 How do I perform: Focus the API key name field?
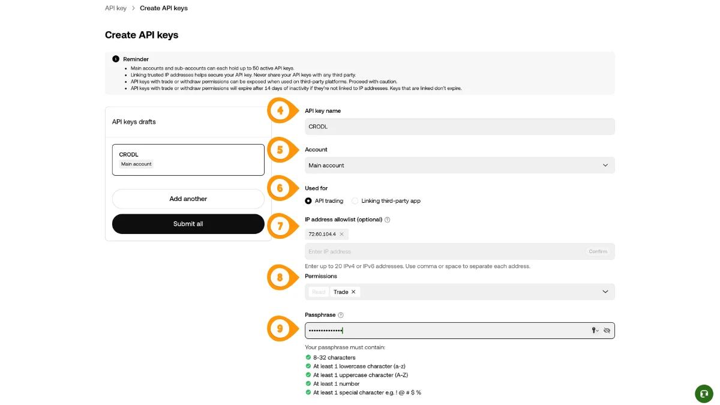(x=460, y=127)
